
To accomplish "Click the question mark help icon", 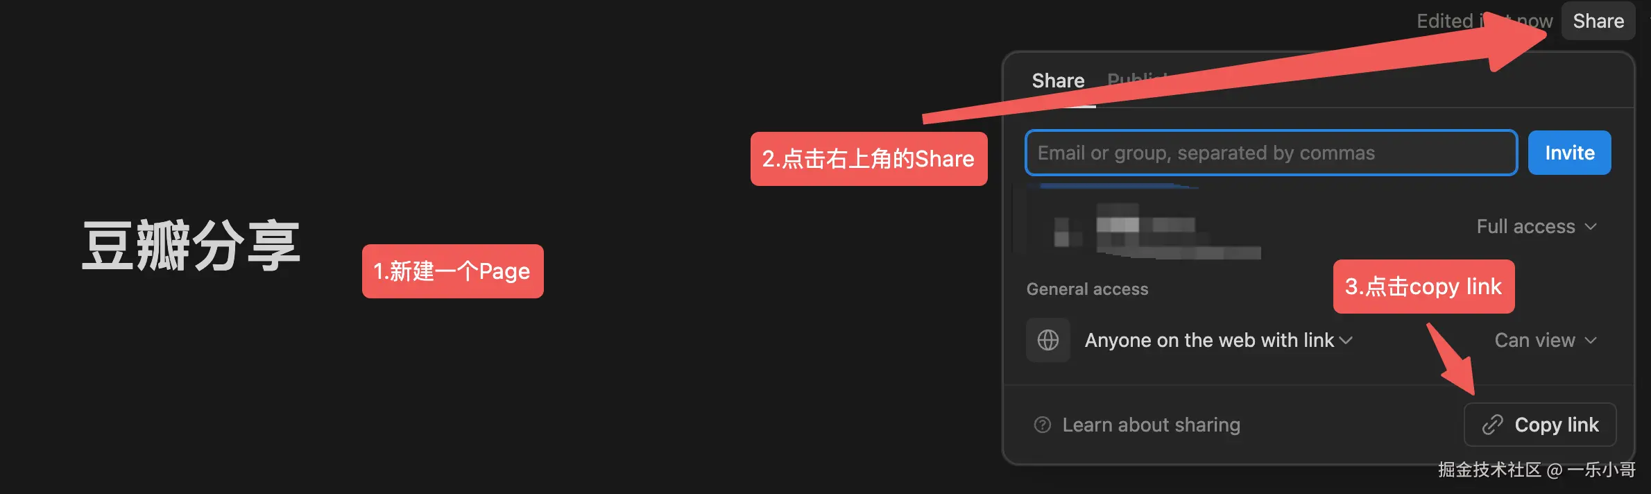I will coord(1042,425).
